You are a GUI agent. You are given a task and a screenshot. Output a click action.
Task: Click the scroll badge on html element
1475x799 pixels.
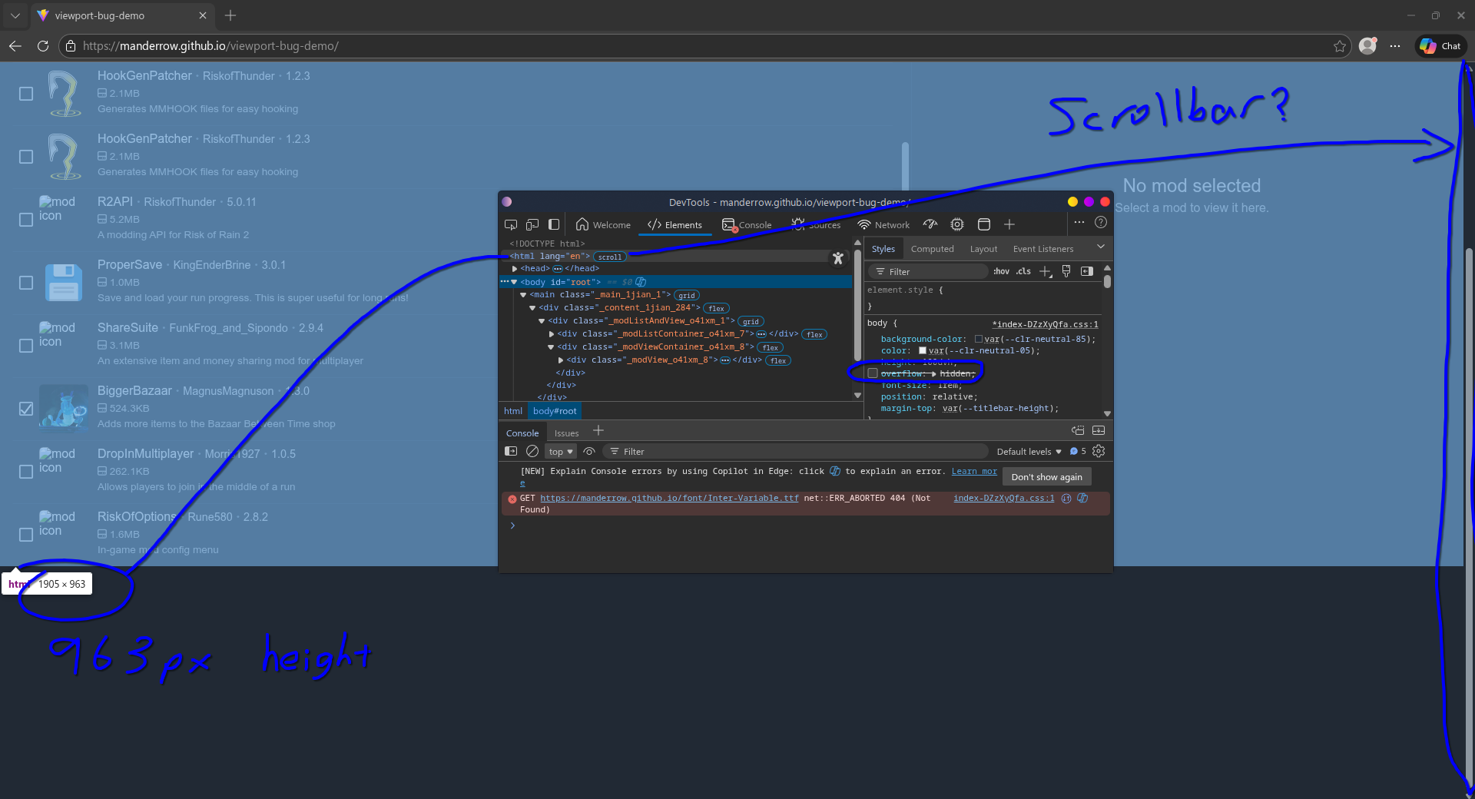(x=610, y=257)
